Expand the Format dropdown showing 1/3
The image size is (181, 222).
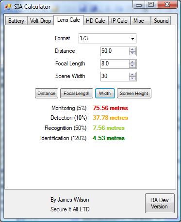coord(107,38)
